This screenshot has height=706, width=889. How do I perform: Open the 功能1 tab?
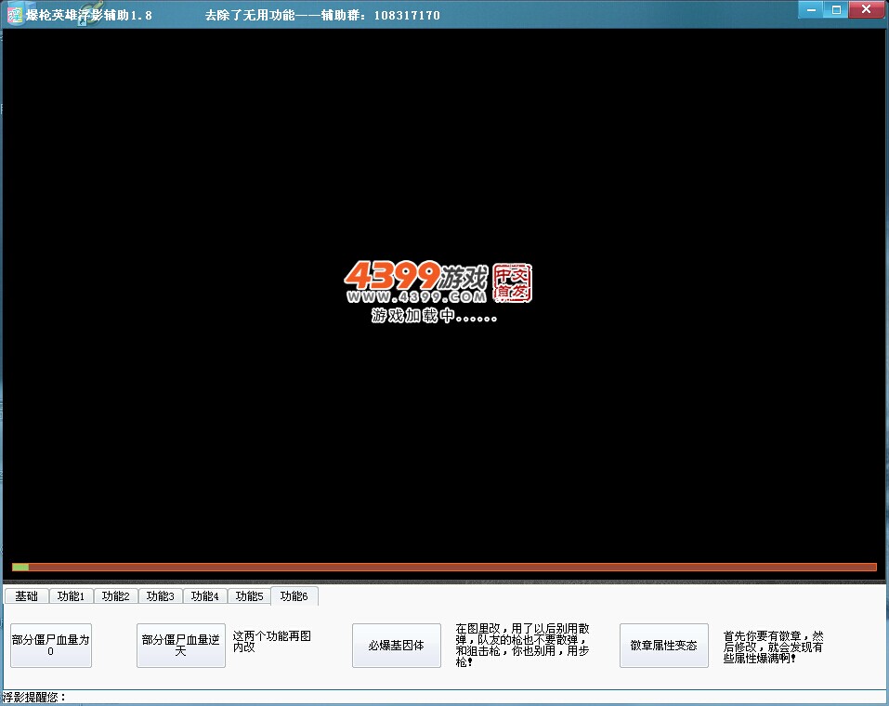click(x=71, y=596)
